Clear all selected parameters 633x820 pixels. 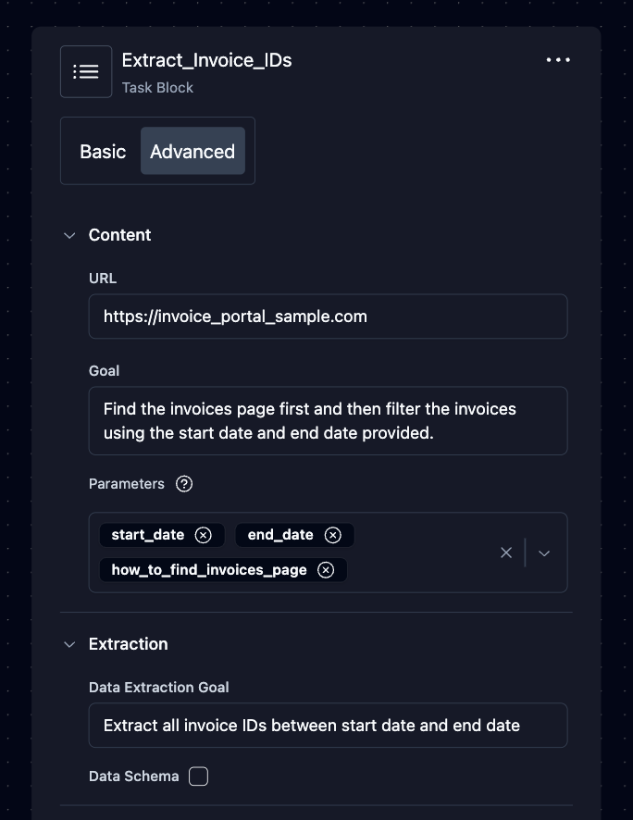coord(506,553)
